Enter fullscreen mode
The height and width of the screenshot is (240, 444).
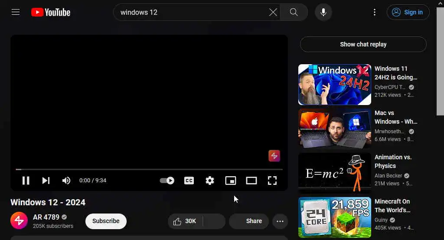click(272, 181)
